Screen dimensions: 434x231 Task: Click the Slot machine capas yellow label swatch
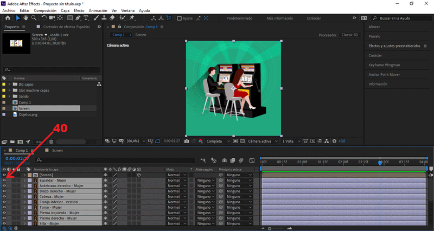[4, 90]
